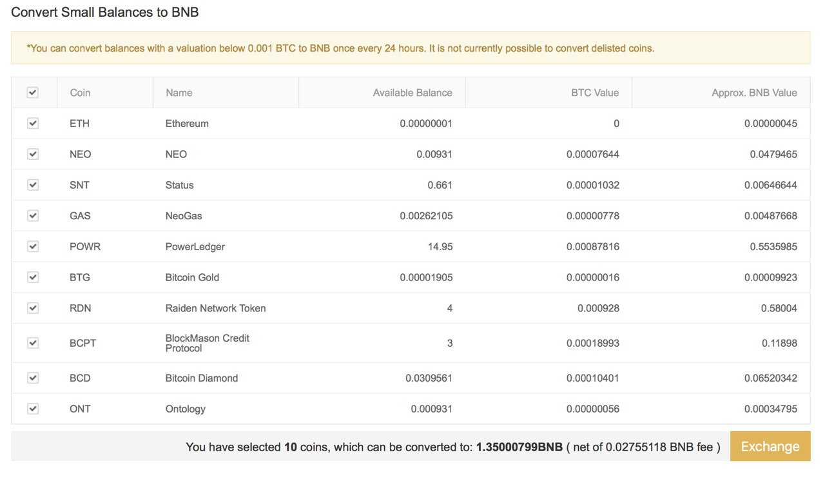This screenshot has height=477, width=825.
Task: Deselect the GAS coin checkbox
Action: [x=33, y=216]
